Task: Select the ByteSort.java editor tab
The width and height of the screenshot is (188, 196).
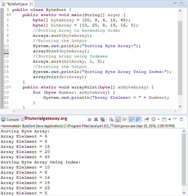Action: click(x=16, y=4)
